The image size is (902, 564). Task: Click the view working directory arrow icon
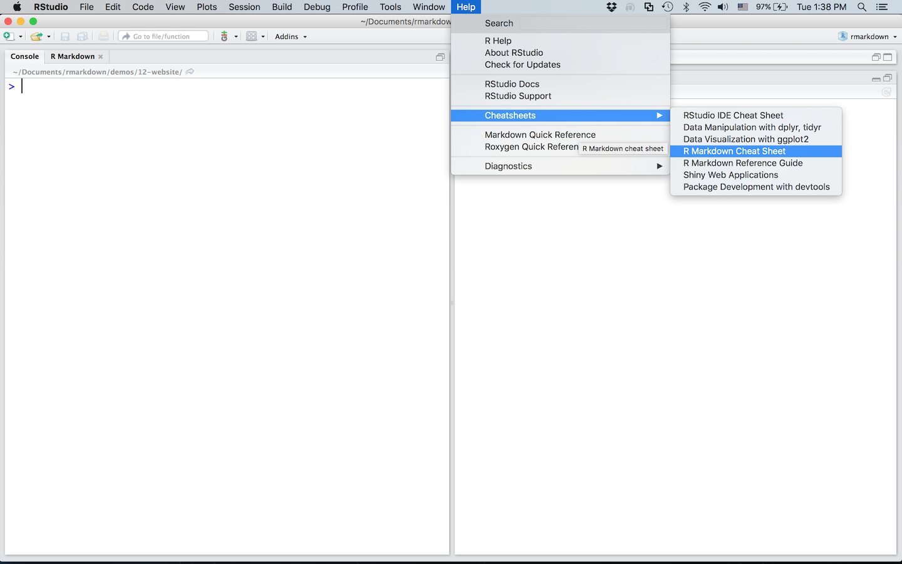pyautogui.click(x=190, y=71)
